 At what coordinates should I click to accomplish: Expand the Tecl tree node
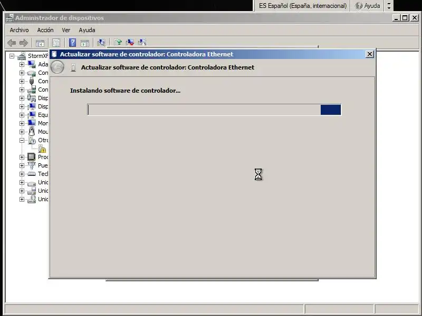click(x=22, y=174)
